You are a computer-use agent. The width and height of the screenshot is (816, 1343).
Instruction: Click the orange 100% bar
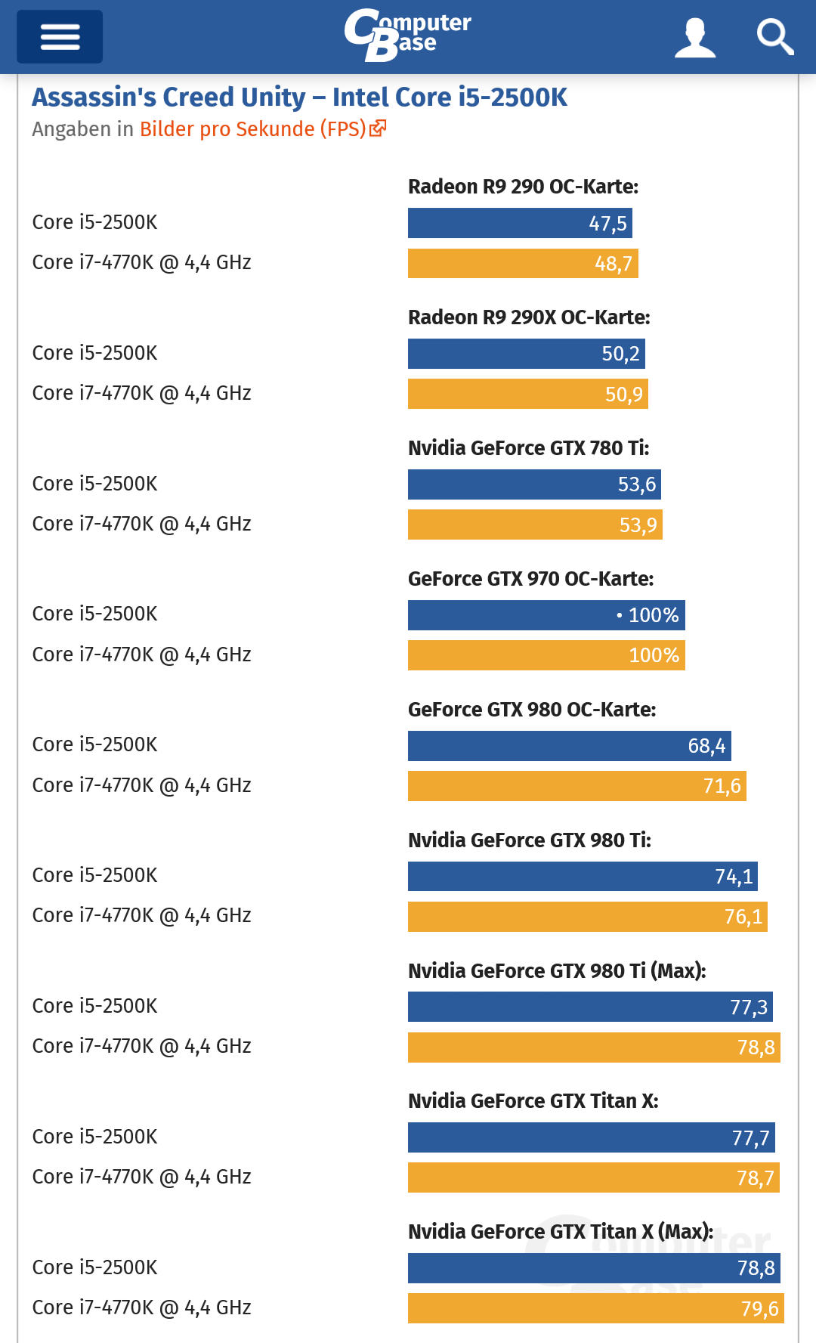pos(546,655)
